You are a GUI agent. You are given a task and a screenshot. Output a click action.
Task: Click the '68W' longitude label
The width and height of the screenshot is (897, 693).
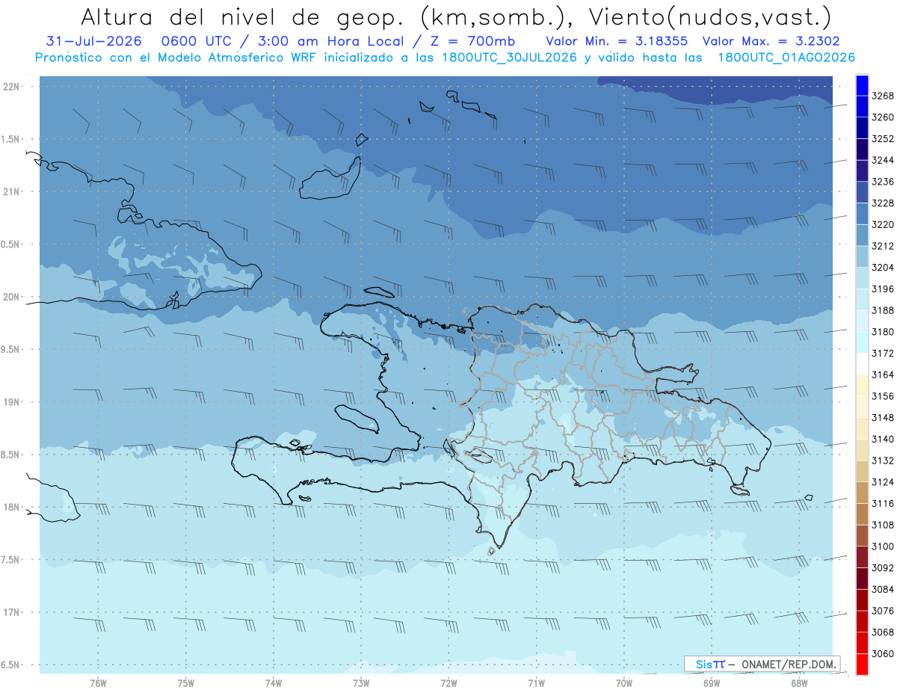(x=799, y=683)
